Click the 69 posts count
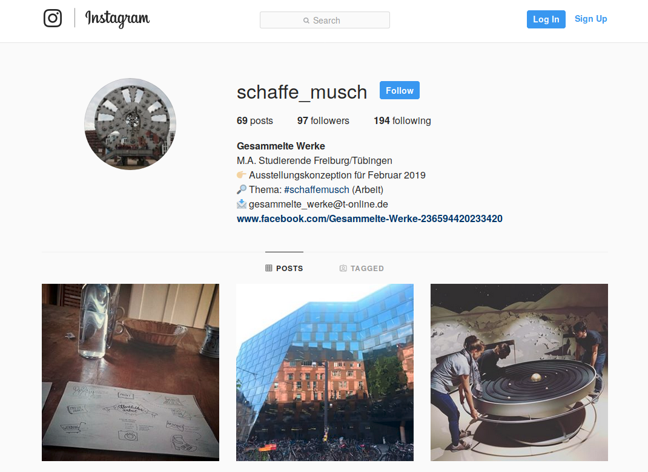648x472 pixels. (x=254, y=120)
